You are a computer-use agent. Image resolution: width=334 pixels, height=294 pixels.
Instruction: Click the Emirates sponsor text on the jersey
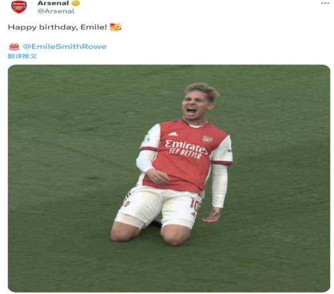(186, 146)
